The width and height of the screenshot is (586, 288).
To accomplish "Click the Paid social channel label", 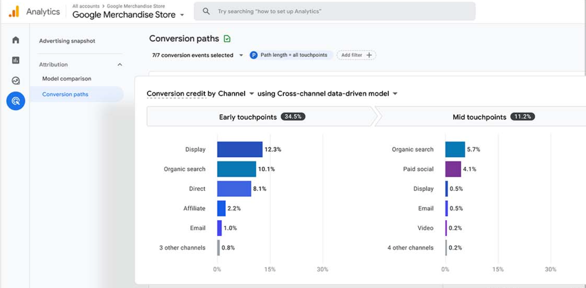I will click(x=418, y=169).
